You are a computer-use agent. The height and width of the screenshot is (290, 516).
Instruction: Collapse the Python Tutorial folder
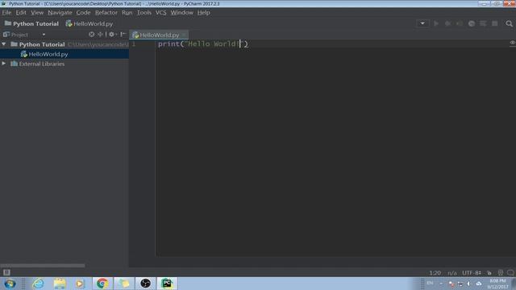(x=4, y=44)
